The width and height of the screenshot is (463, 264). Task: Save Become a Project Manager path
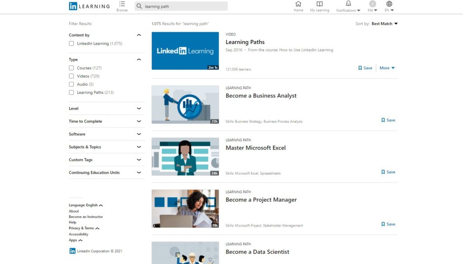[x=388, y=224]
